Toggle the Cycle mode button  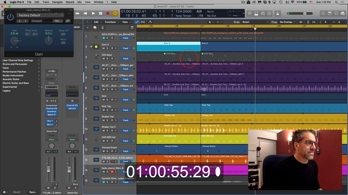pos(115,13)
